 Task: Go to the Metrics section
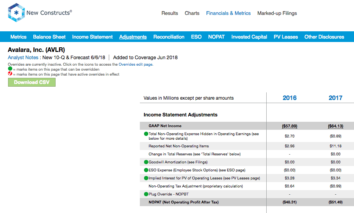click(18, 37)
